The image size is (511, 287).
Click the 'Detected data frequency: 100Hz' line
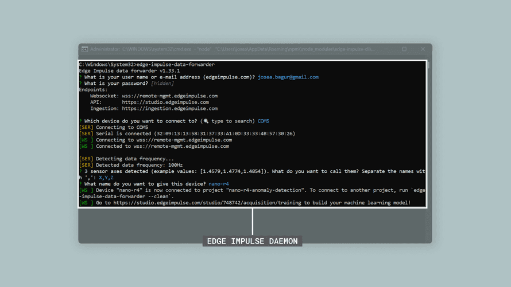point(138,166)
